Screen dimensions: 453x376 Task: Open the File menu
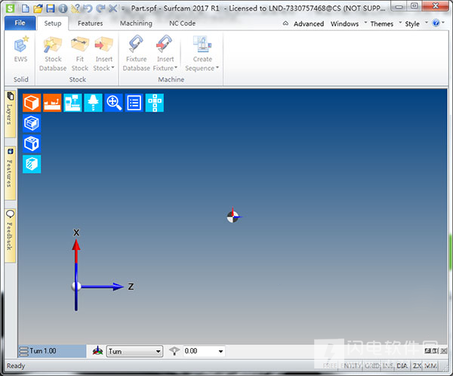[20, 23]
